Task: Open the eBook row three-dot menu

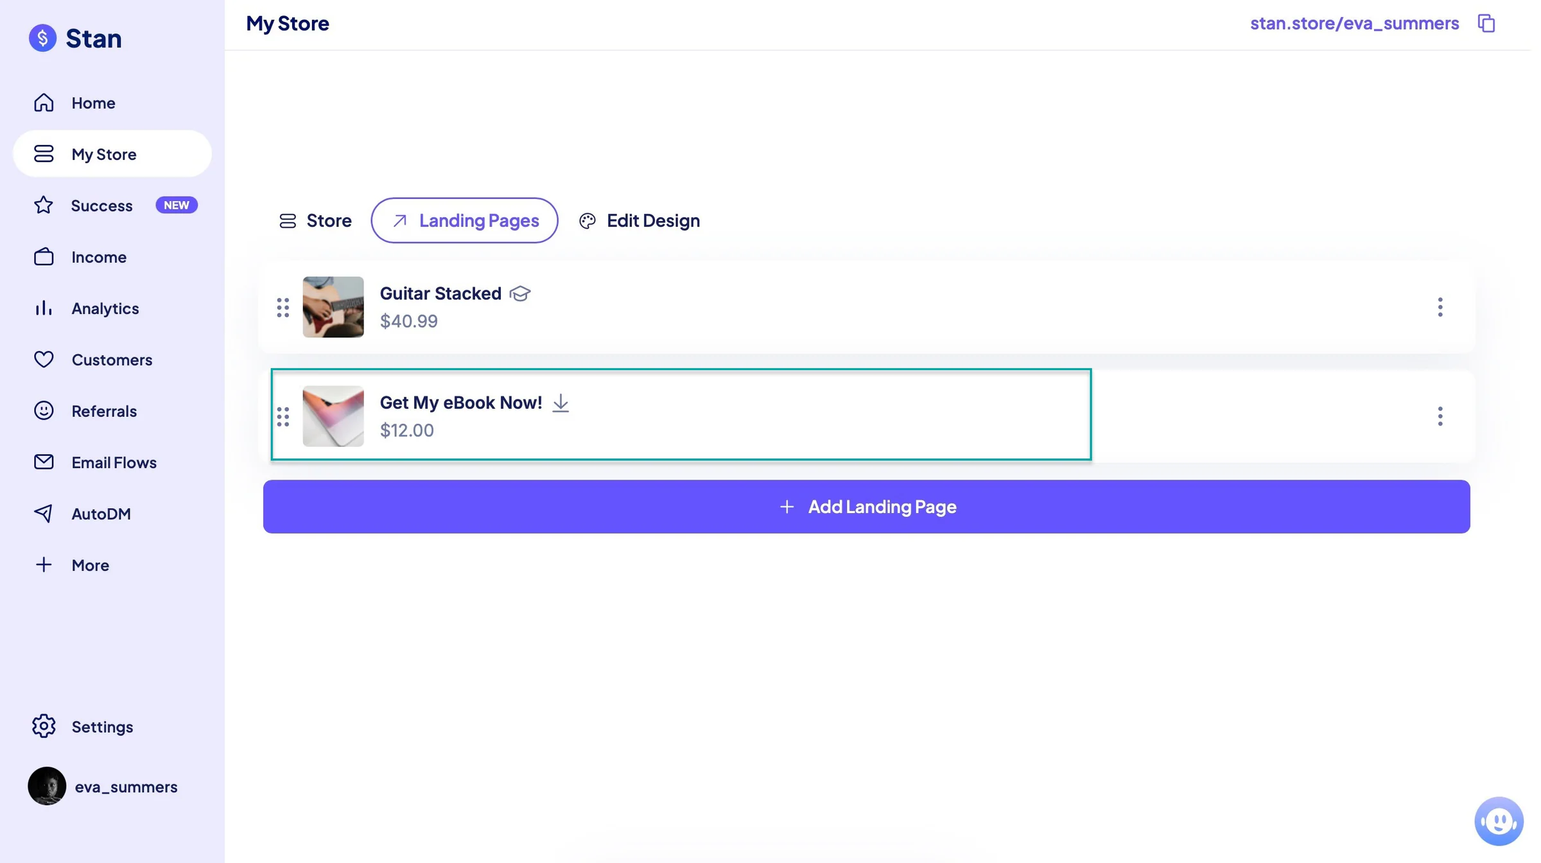Action: [x=1440, y=417]
